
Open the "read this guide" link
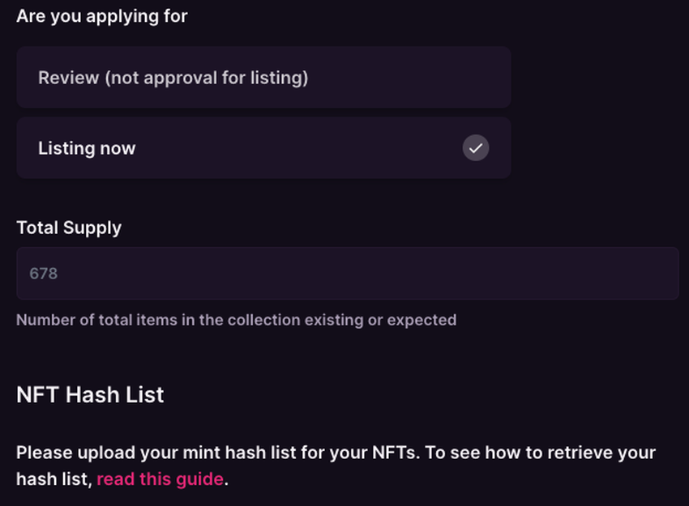(160, 479)
